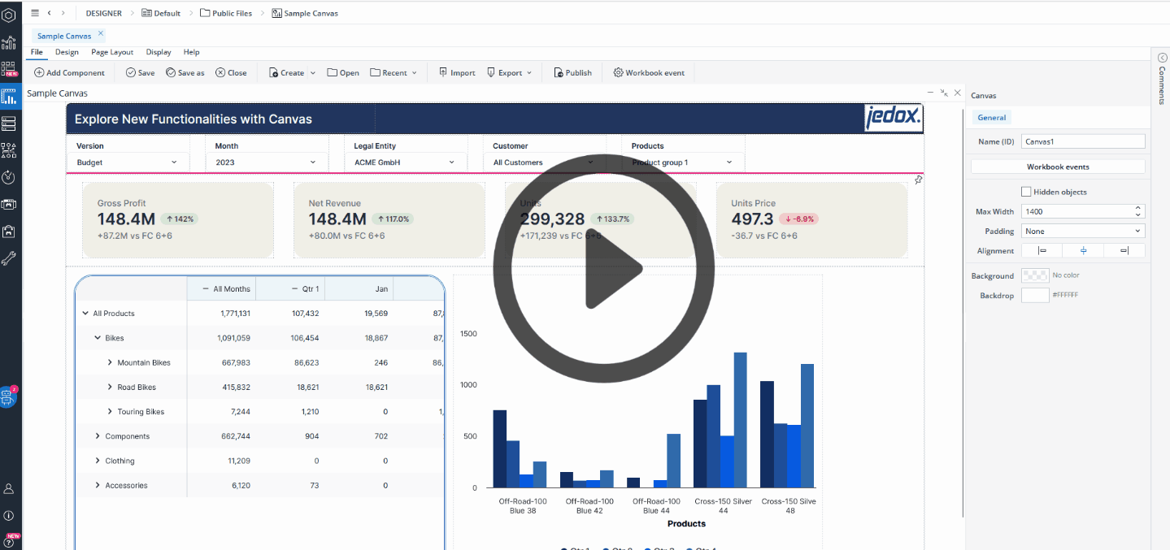Open the hamburger menu at top left

pyautogui.click(x=34, y=13)
